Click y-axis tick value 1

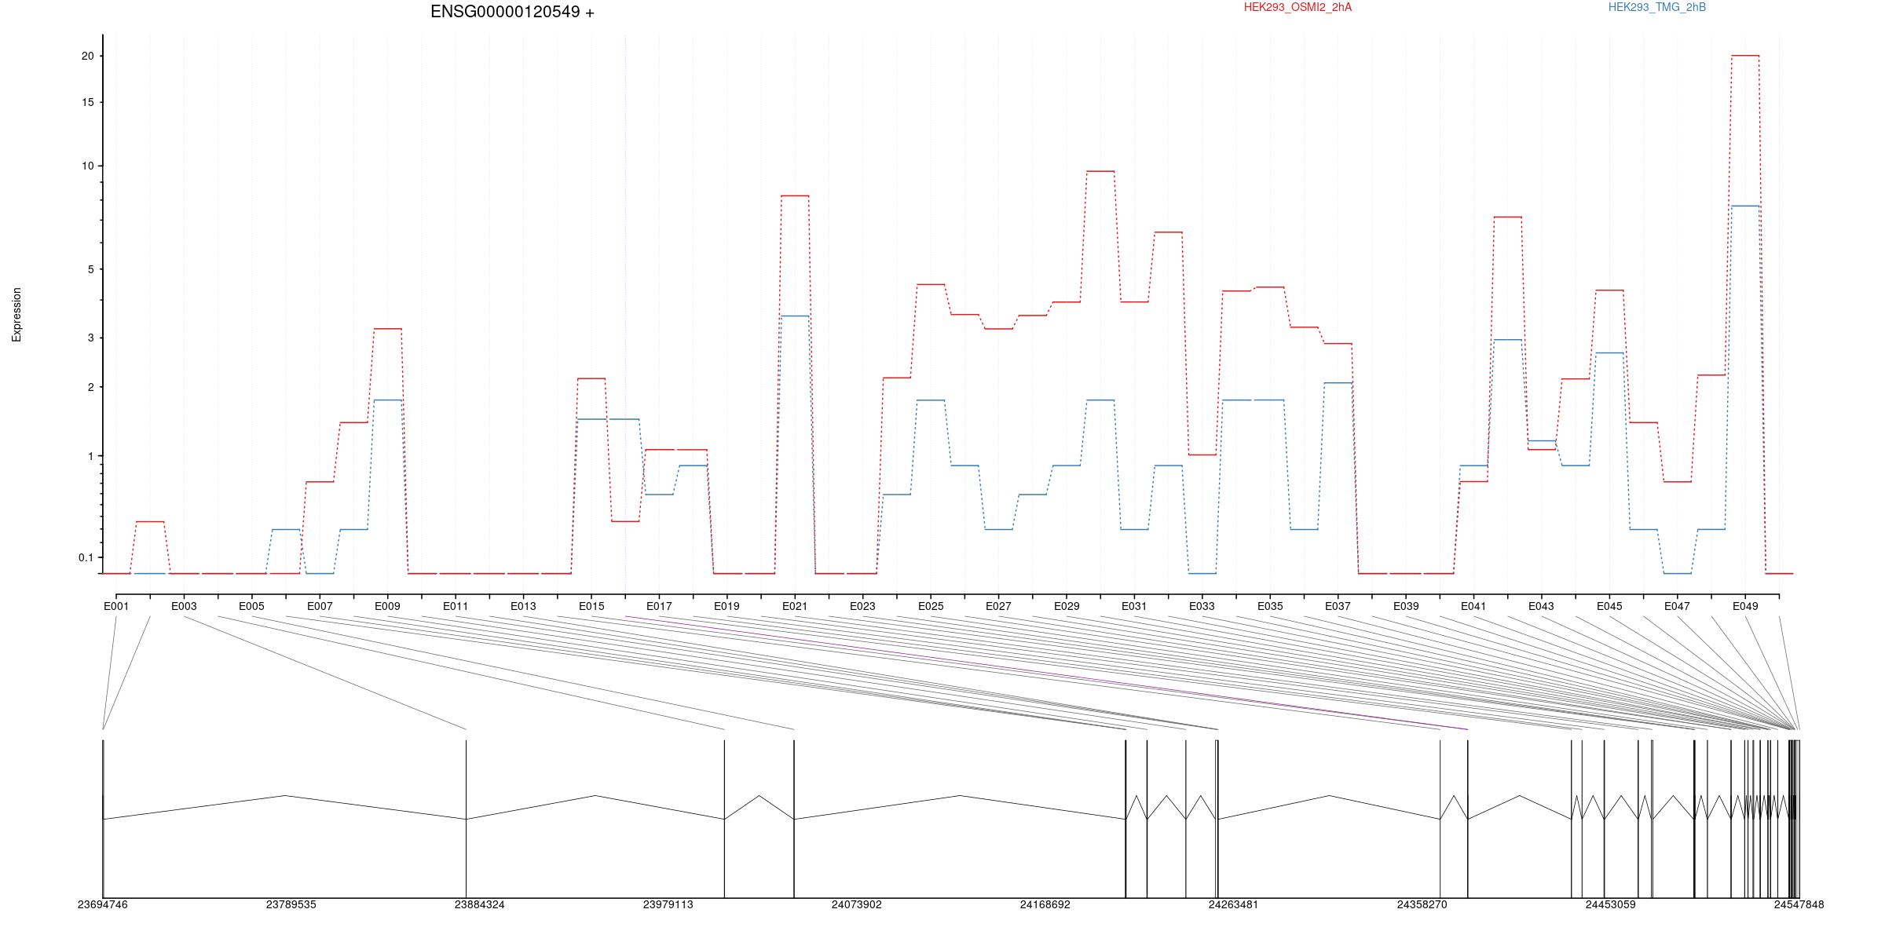[90, 456]
